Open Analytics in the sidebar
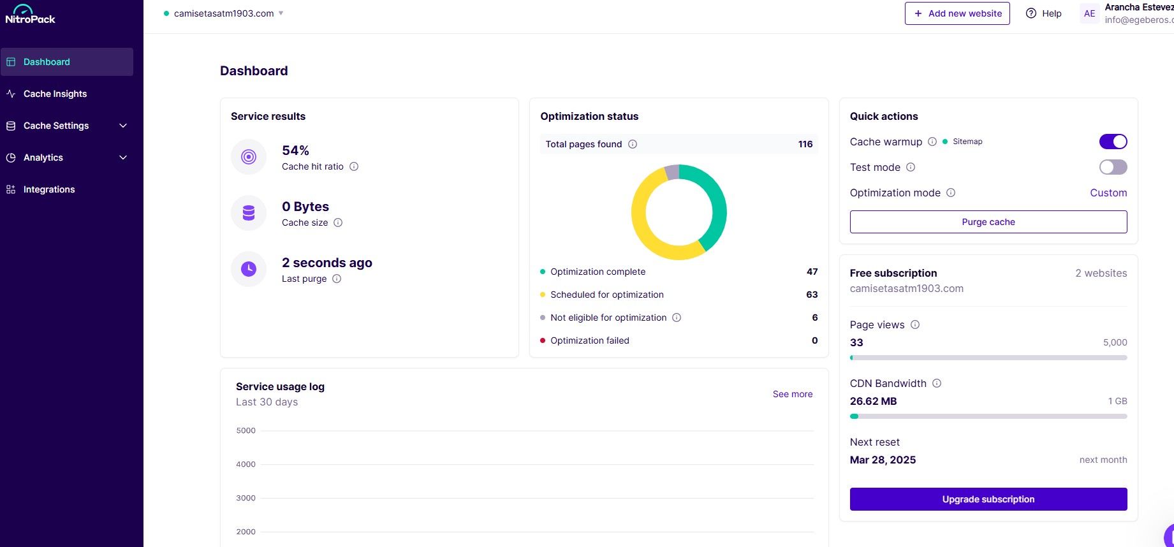 tap(67, 157)
